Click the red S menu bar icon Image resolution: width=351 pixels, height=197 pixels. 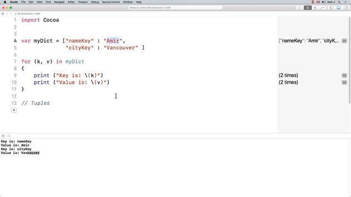[313, 2]
